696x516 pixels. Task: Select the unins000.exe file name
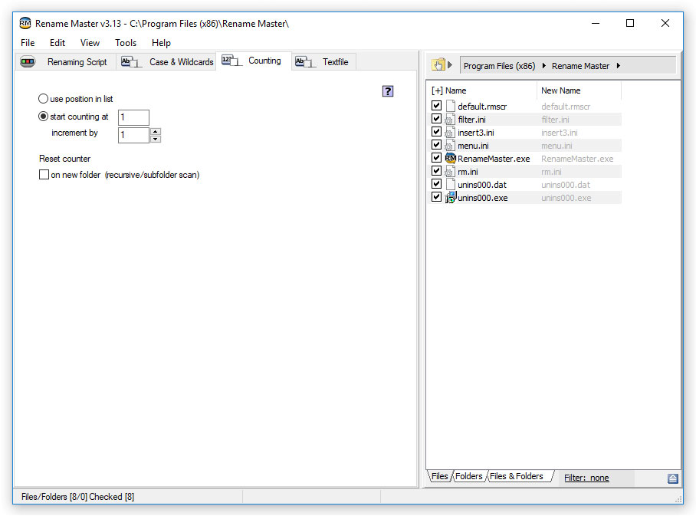tap(482, 198)
